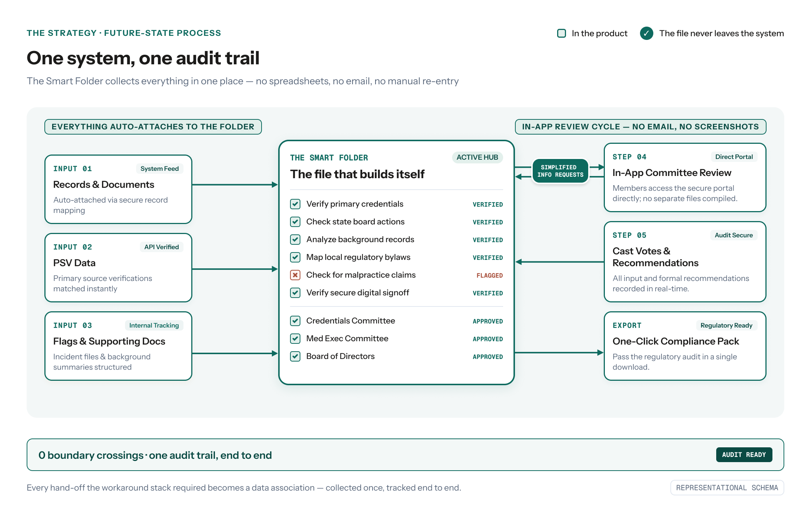Screen dimensions: 805x522
Task: Click the ACTIVE HUB badge
Action: click(477, 157)
